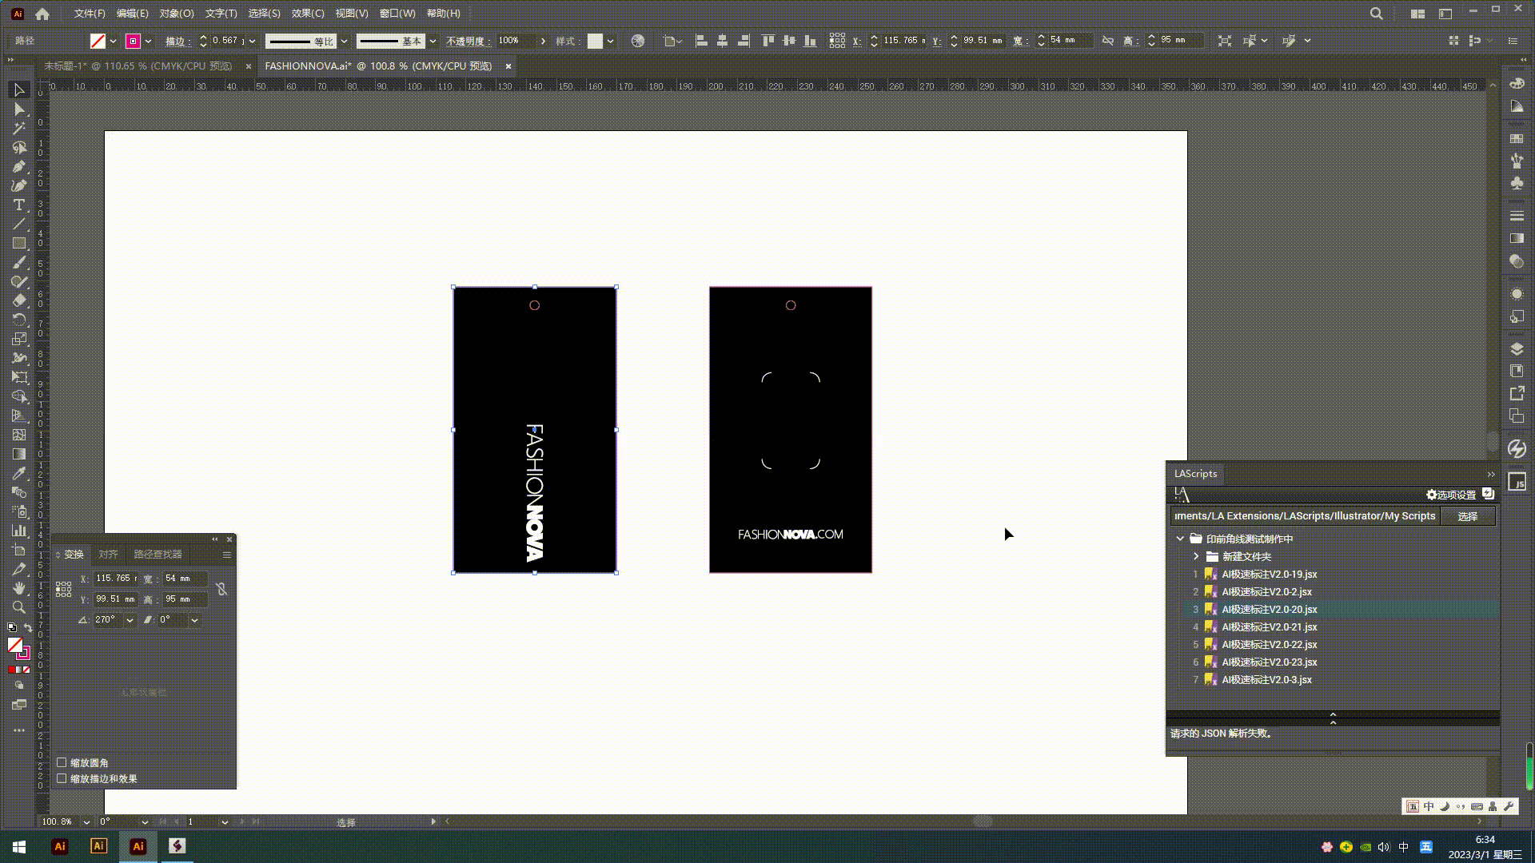Open the 效果(C) menu
The height and width of the screenshot is (863, 1535).
[x=308, y=14]
